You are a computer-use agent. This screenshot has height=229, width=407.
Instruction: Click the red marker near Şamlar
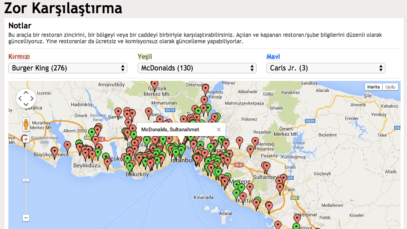pos(118,112)
